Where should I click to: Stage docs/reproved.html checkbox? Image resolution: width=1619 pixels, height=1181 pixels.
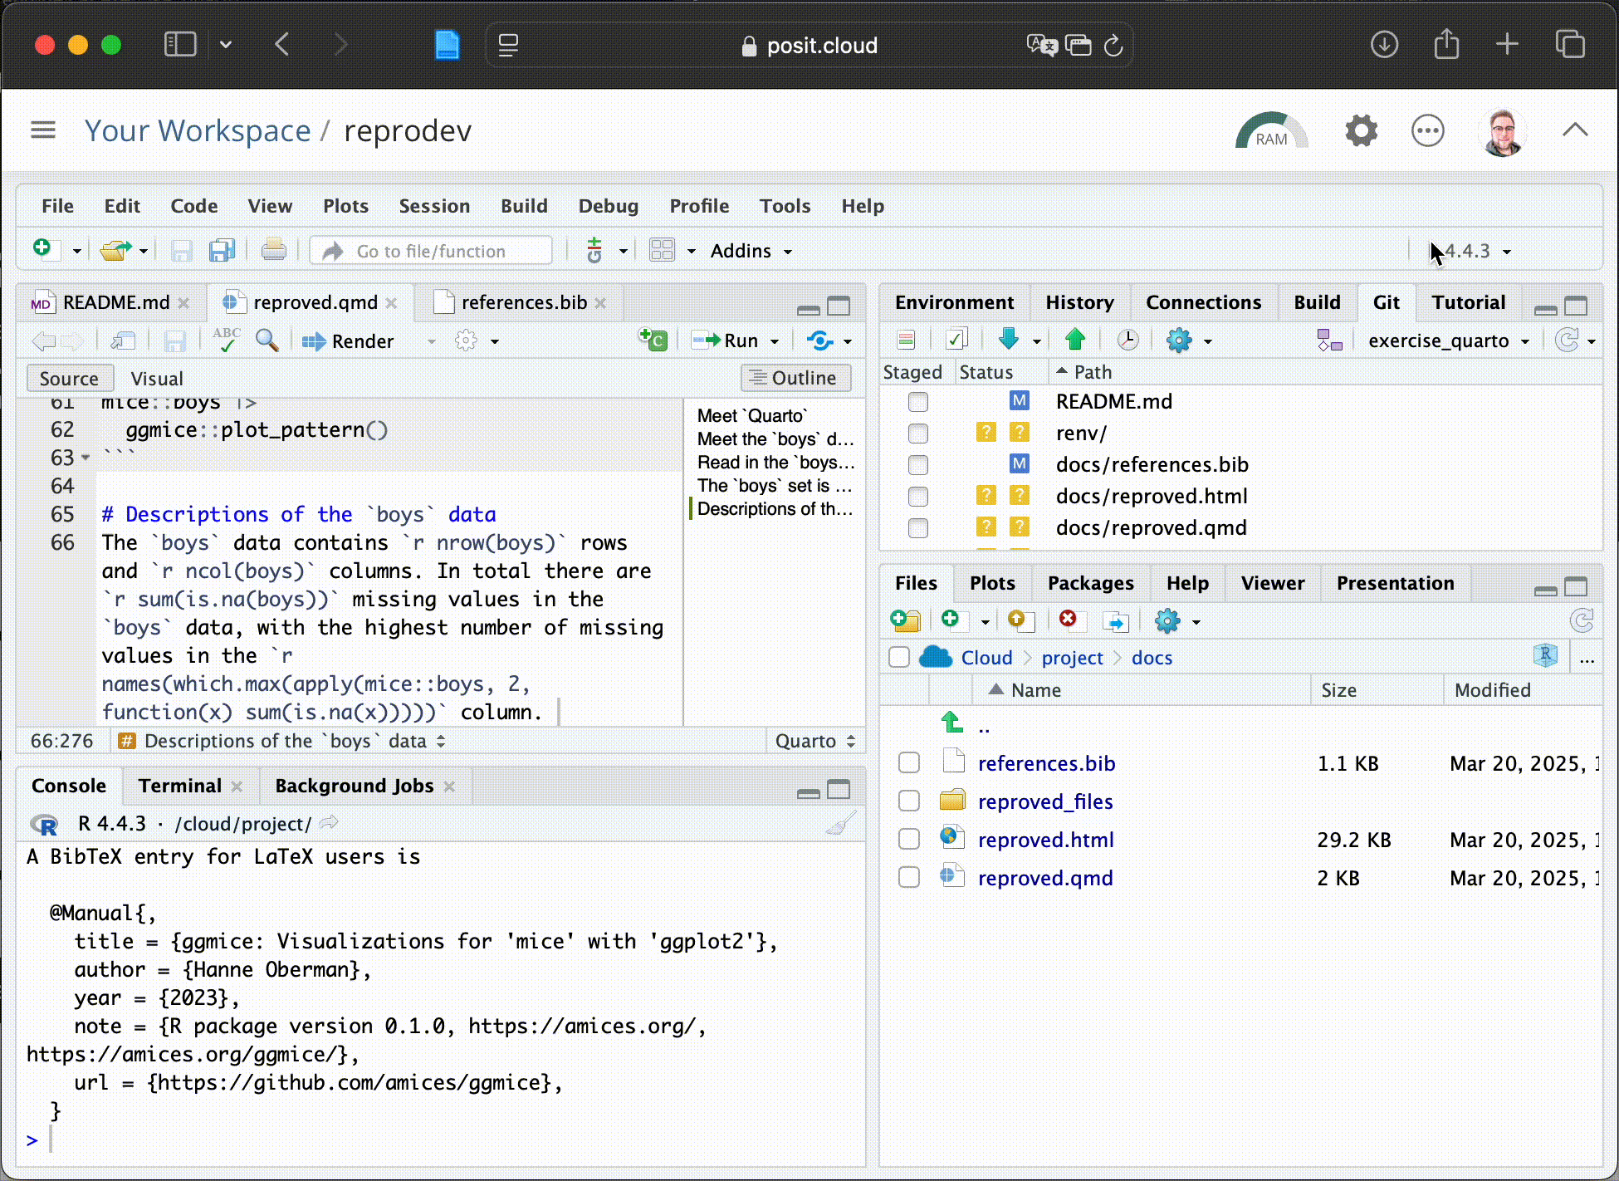(x=917, y=497)
